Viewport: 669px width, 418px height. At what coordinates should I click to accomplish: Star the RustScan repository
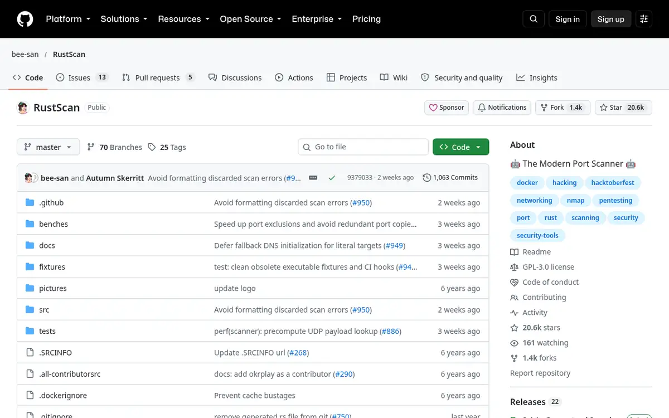coord(623,108)
